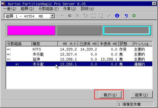Image resolution: width=158 pixels, height=108 pixels.
Task: Click the format partition bracket icon
Action: 93,16
